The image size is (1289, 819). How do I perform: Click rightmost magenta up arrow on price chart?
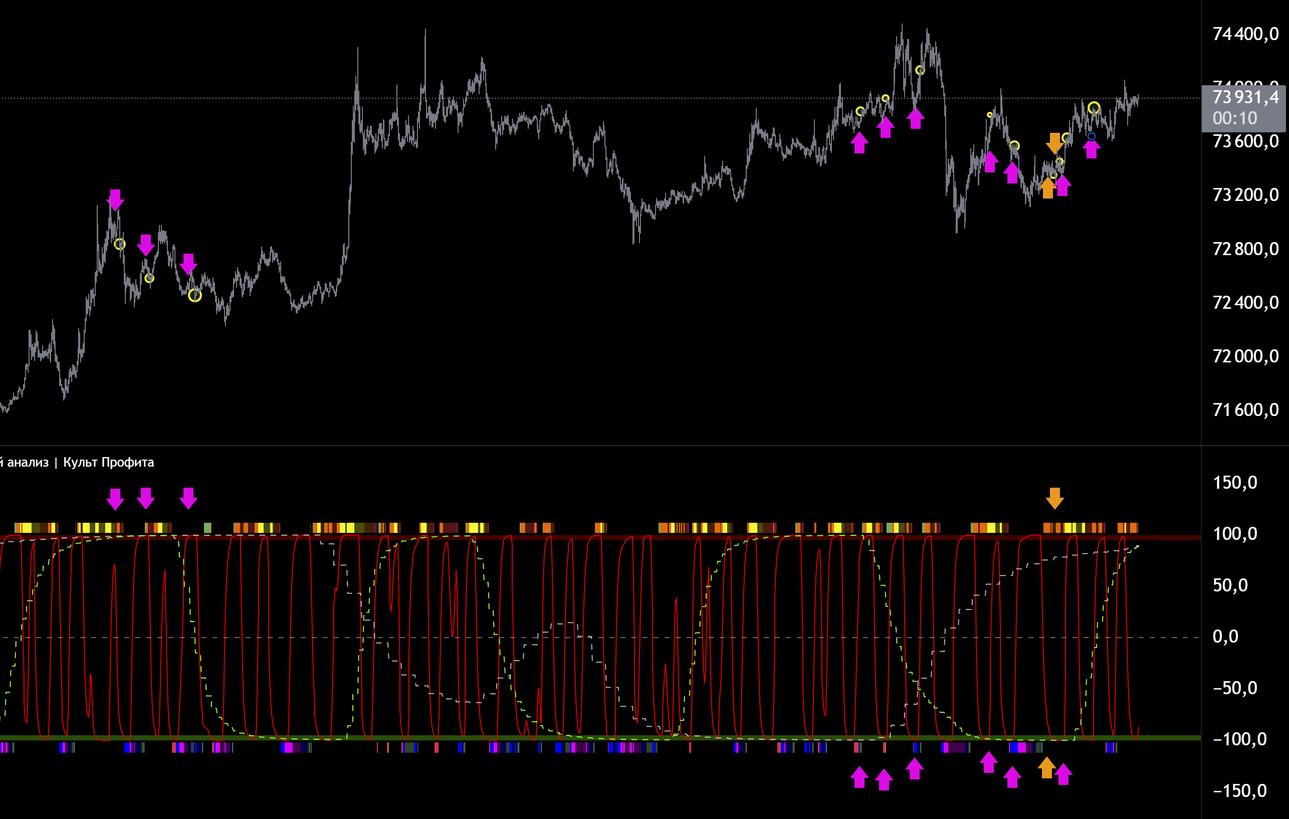pyautogui.click(x=1092, y=148)
